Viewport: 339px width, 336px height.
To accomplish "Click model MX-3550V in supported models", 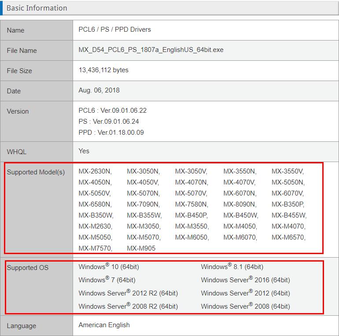I will (x=287, y=171).
